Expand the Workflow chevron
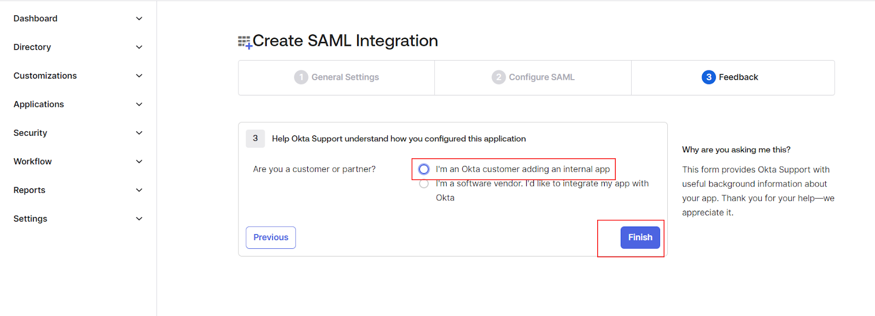Screen dimensions: 875x316 [139, 162]
